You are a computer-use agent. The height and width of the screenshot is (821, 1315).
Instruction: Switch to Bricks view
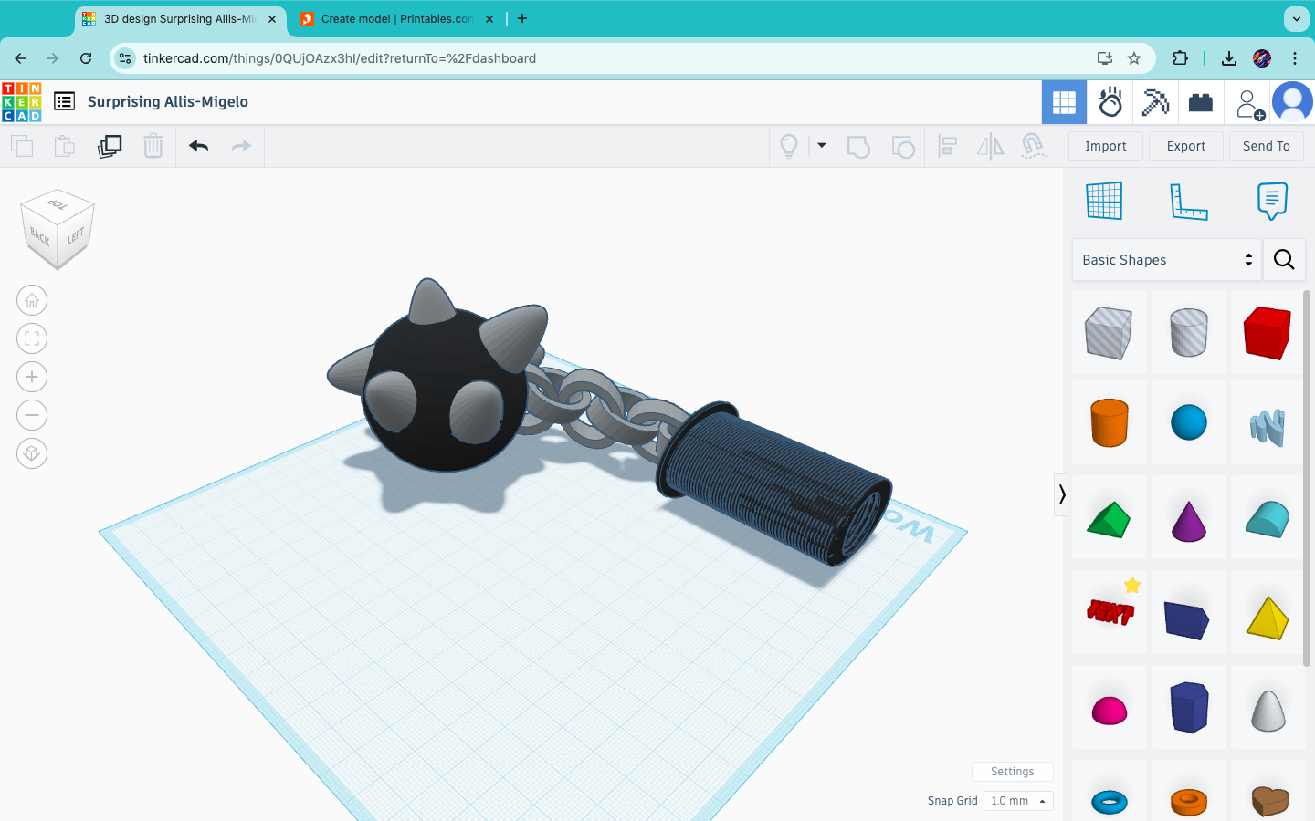(x=1201, y=102)
